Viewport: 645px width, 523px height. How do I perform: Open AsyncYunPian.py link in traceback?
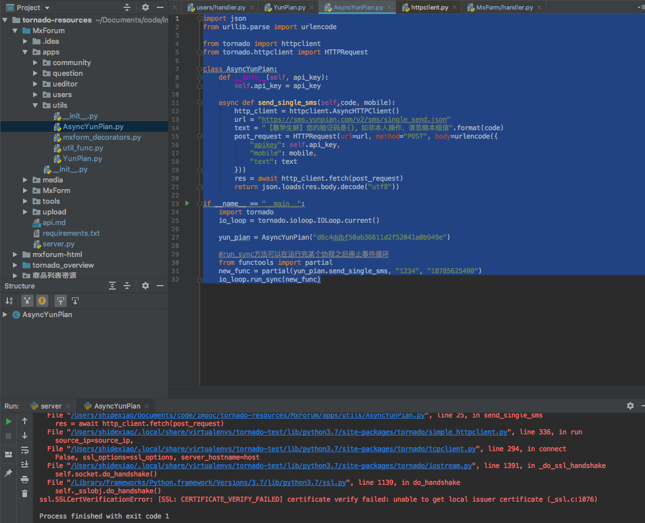pos(248,415)
